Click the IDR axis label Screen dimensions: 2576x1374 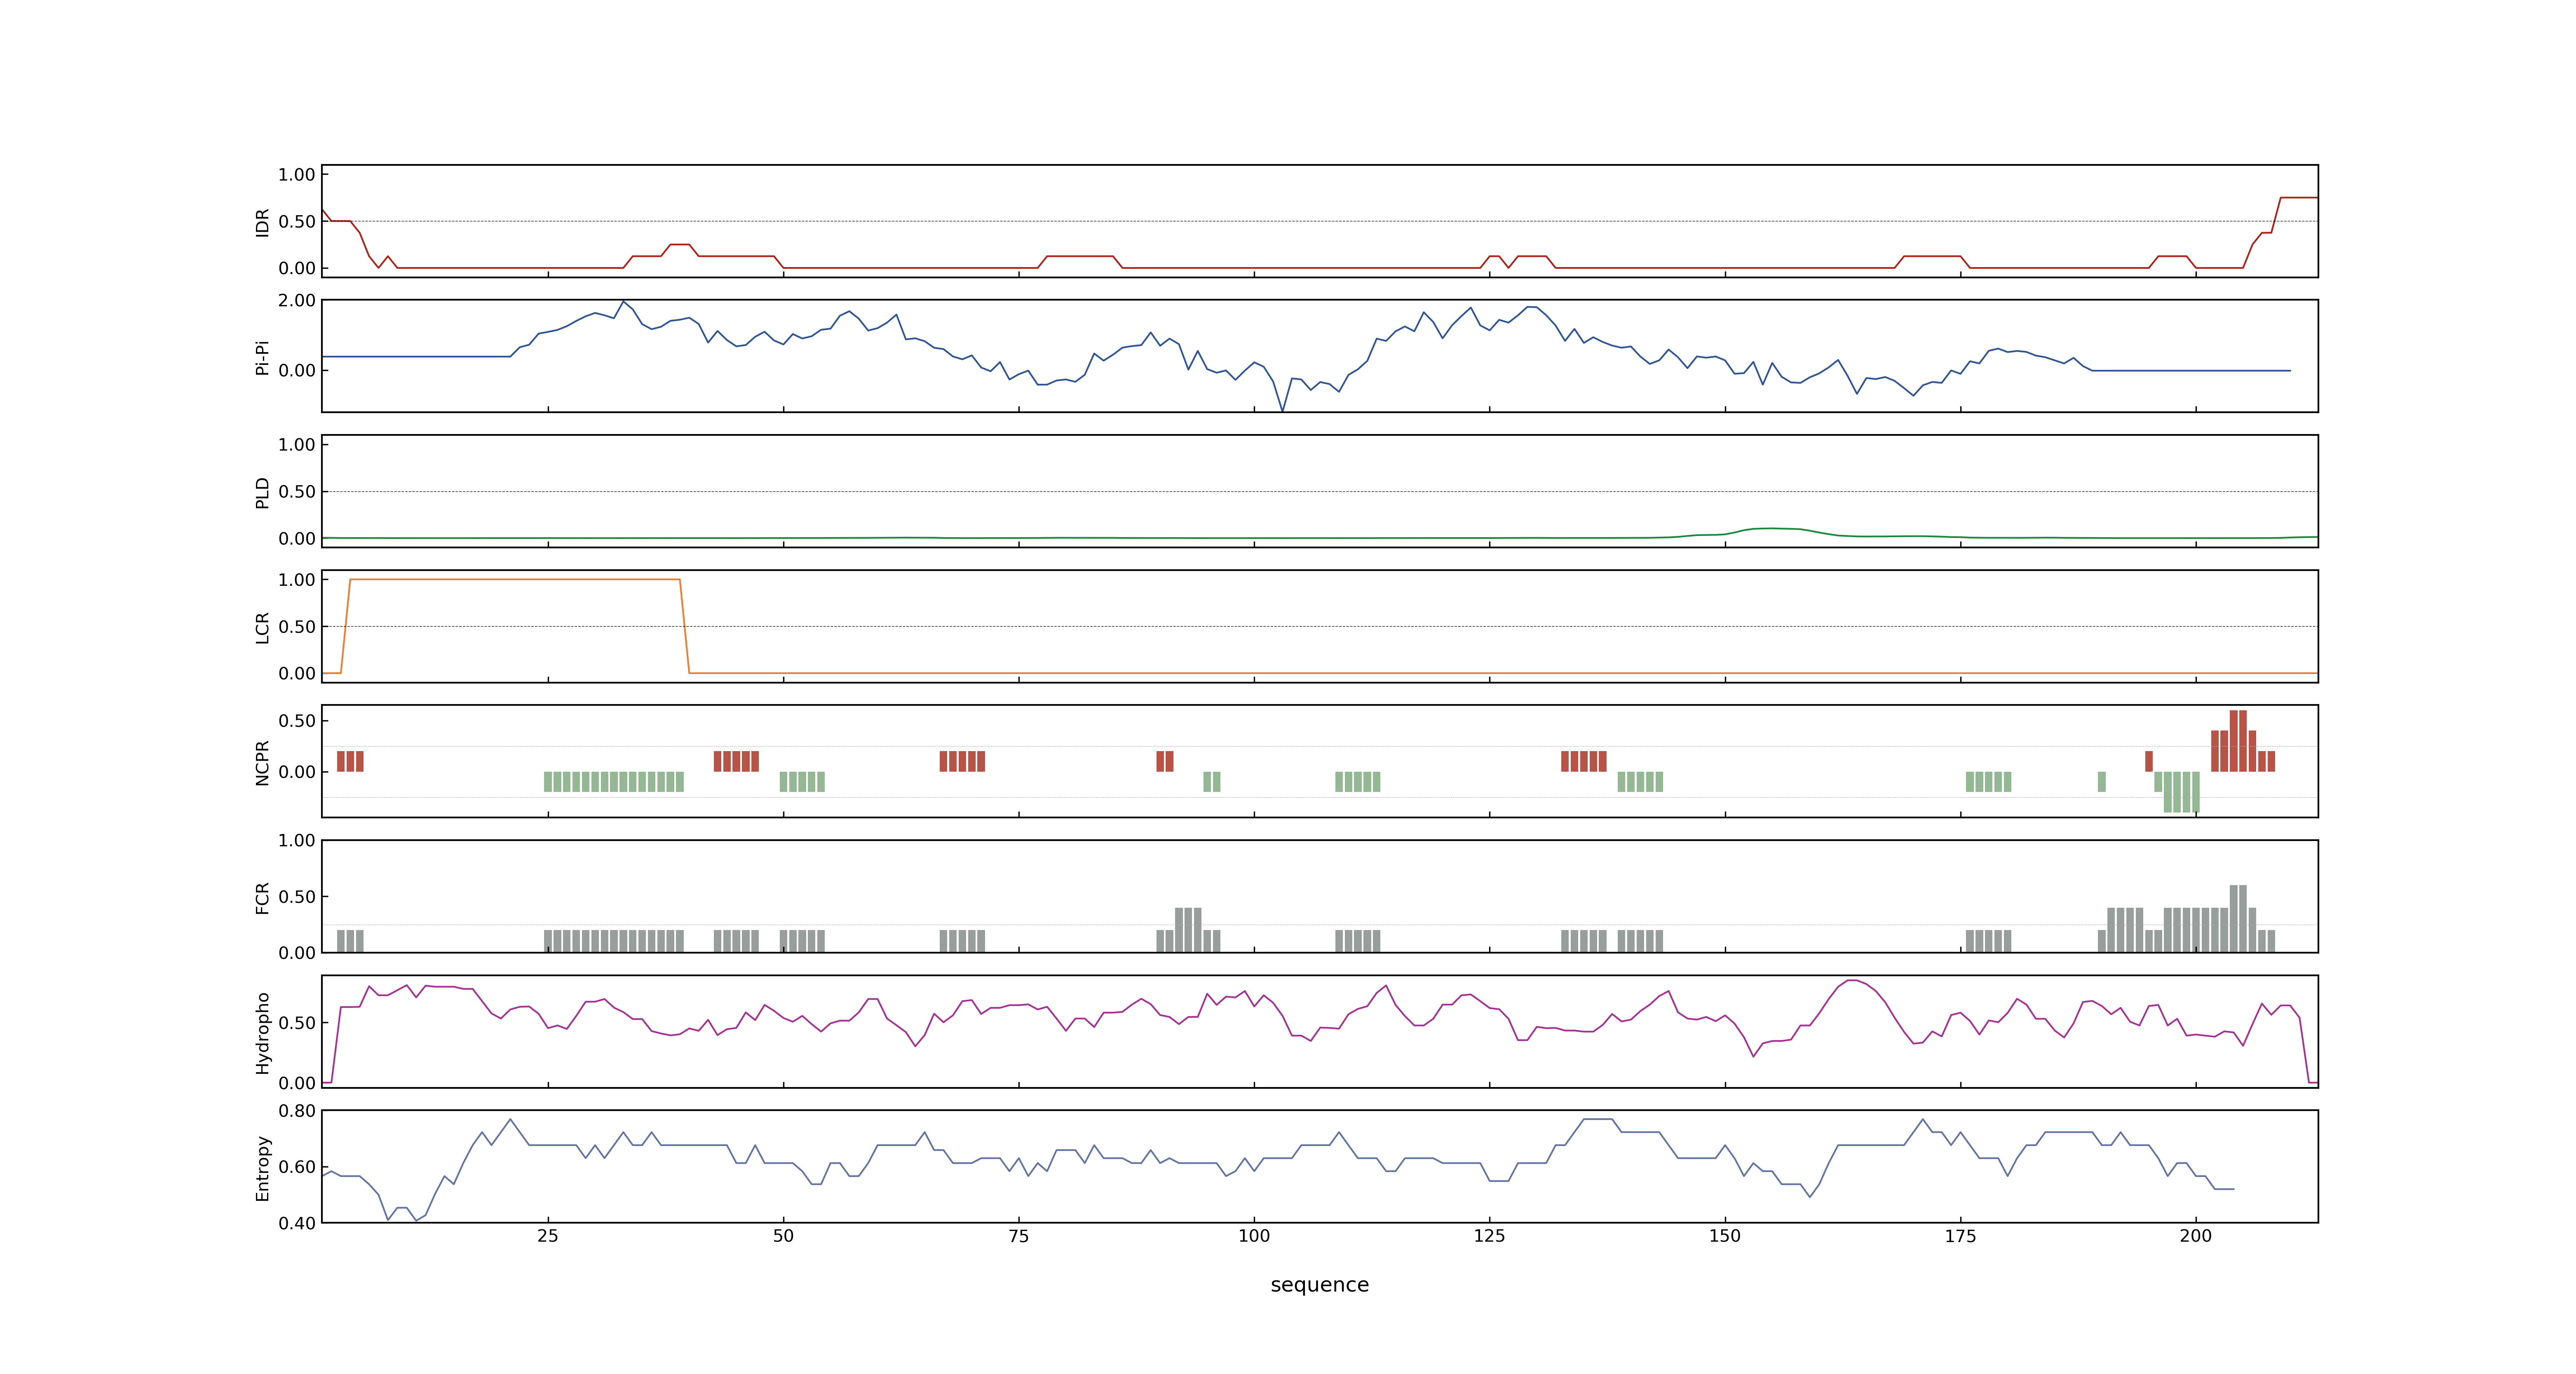click(262, 222)
